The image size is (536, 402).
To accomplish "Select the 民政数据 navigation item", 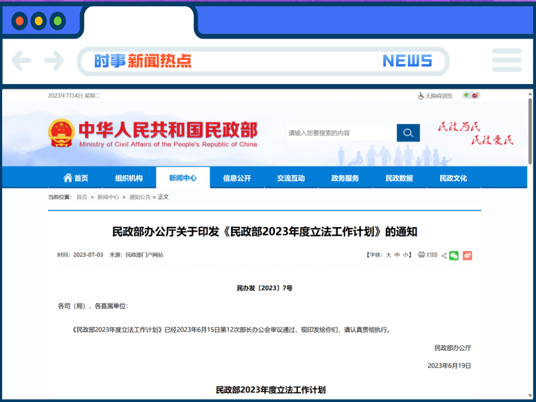I will click(x=399, y=177).
